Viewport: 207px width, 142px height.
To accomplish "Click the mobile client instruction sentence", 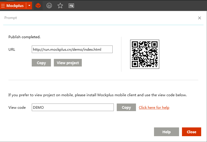I will [x=98, y=95].
